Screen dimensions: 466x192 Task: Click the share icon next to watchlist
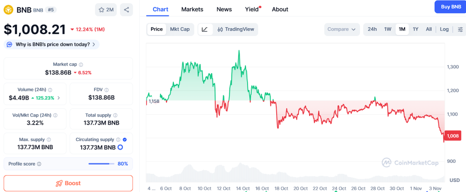coord(126,10)
